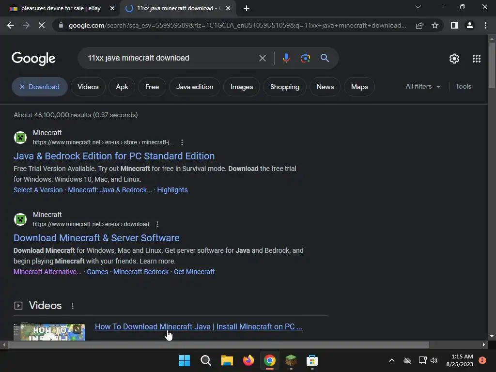Image resolution: width=496 pixels, height=372 pixels.
Task: Open Java & Bedrock Edition result
Action: pos(114,156)
